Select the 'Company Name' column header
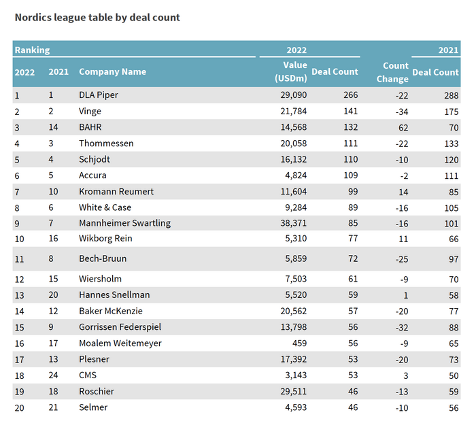 coord(113,71)
